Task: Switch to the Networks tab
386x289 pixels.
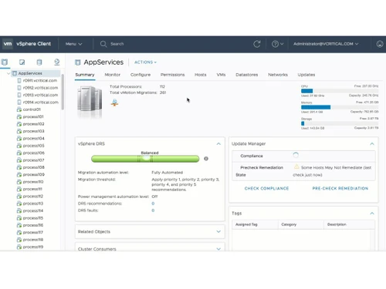Action: (278, 75)
